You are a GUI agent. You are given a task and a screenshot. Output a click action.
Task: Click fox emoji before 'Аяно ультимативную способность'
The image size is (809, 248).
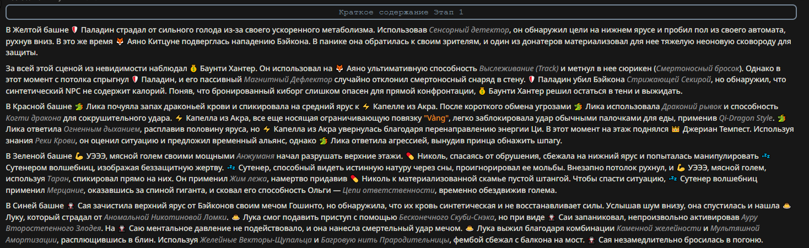(x=339, y=69)
